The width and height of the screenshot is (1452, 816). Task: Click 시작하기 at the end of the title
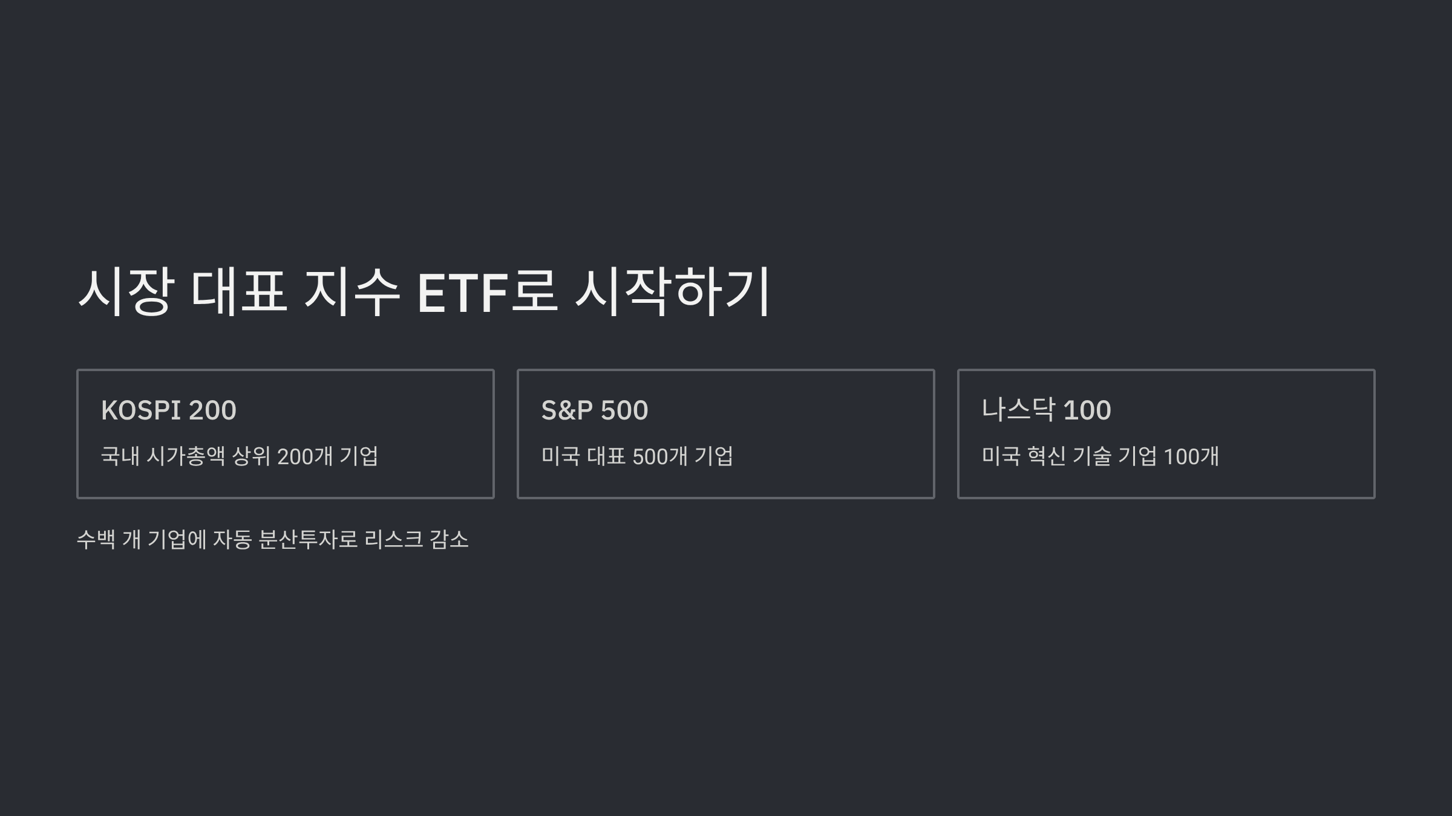(673, 292)
